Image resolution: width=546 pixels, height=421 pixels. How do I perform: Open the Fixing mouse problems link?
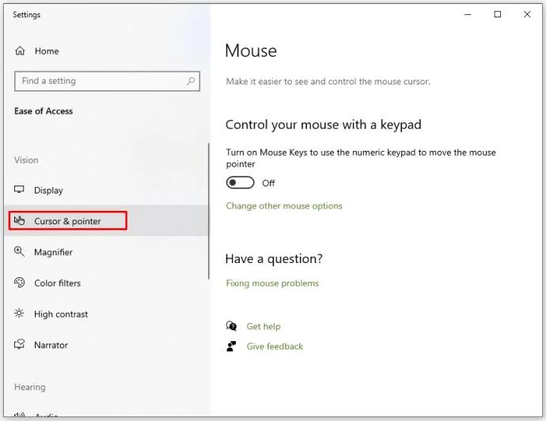272,284
